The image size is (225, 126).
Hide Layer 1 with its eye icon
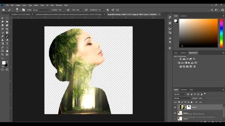(175, 113)
